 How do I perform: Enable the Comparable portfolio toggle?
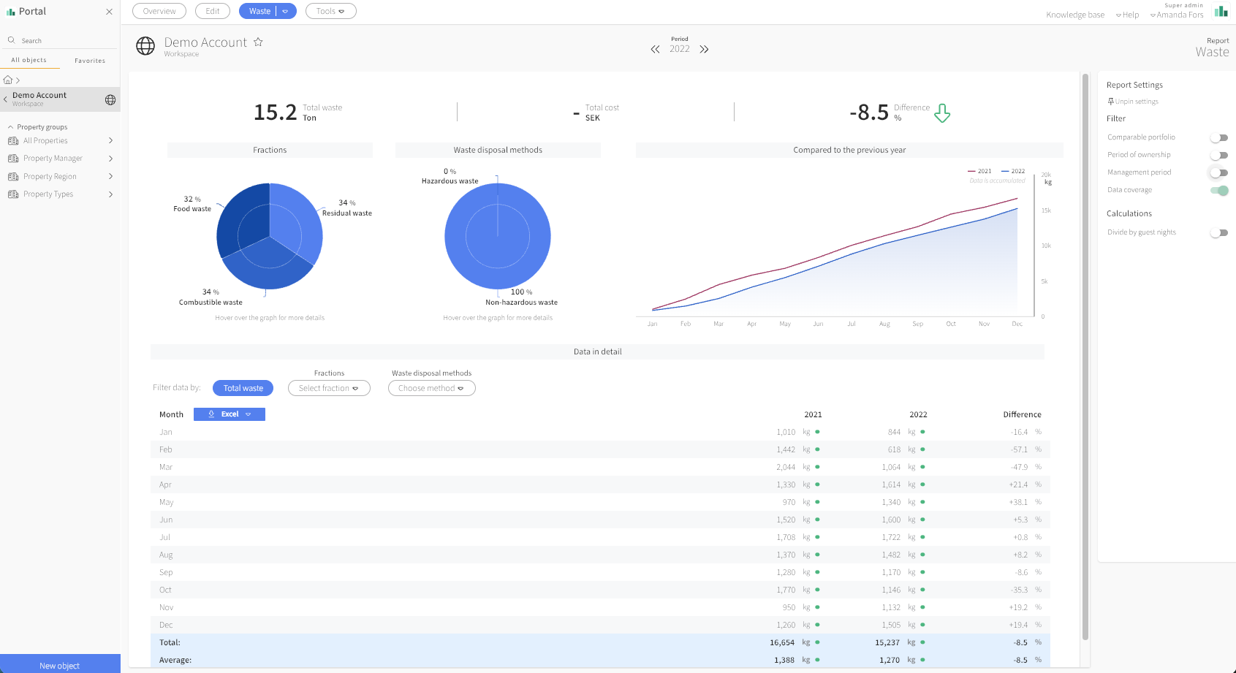pos(1218,137)
